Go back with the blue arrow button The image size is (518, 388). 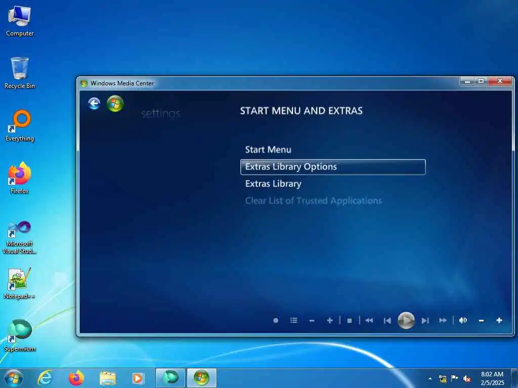(x=94, y=104)
